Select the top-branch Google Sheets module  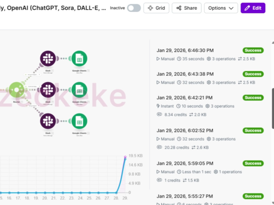pos(79,58)
